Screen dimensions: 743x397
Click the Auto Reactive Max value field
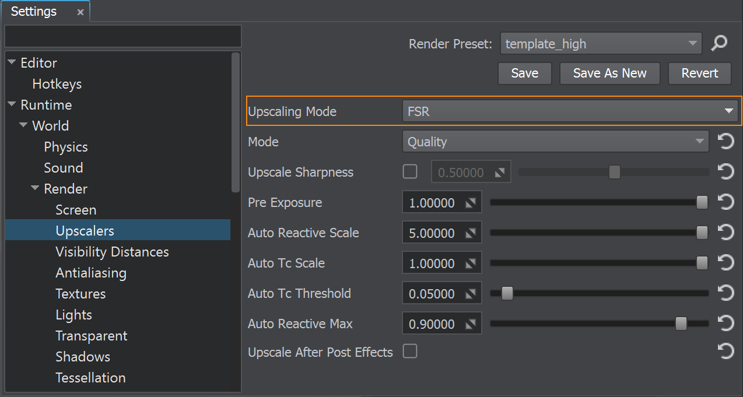point(442,324)
